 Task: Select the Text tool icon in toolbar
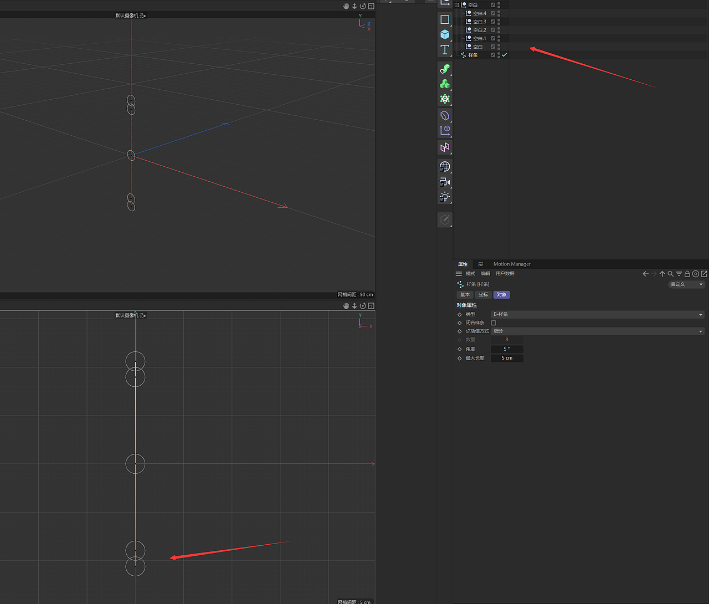(x=445, y=49)
